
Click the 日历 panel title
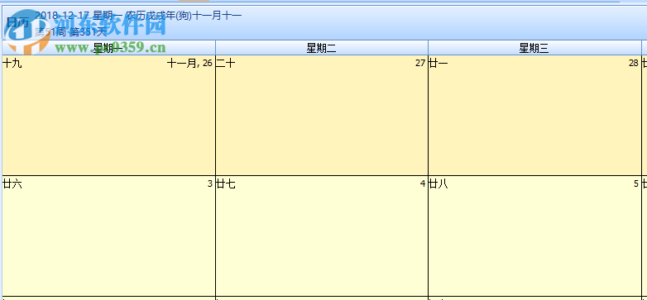pyautogui.click(x=17, y=22)
